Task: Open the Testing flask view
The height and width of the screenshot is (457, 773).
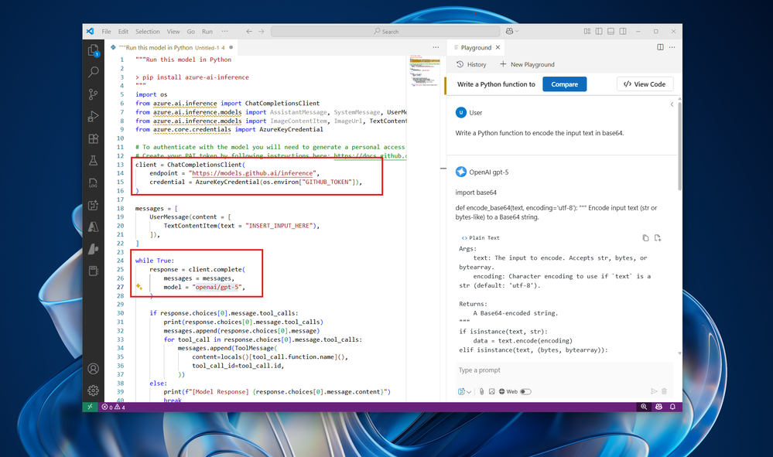Action: click(x=93, y=161)
